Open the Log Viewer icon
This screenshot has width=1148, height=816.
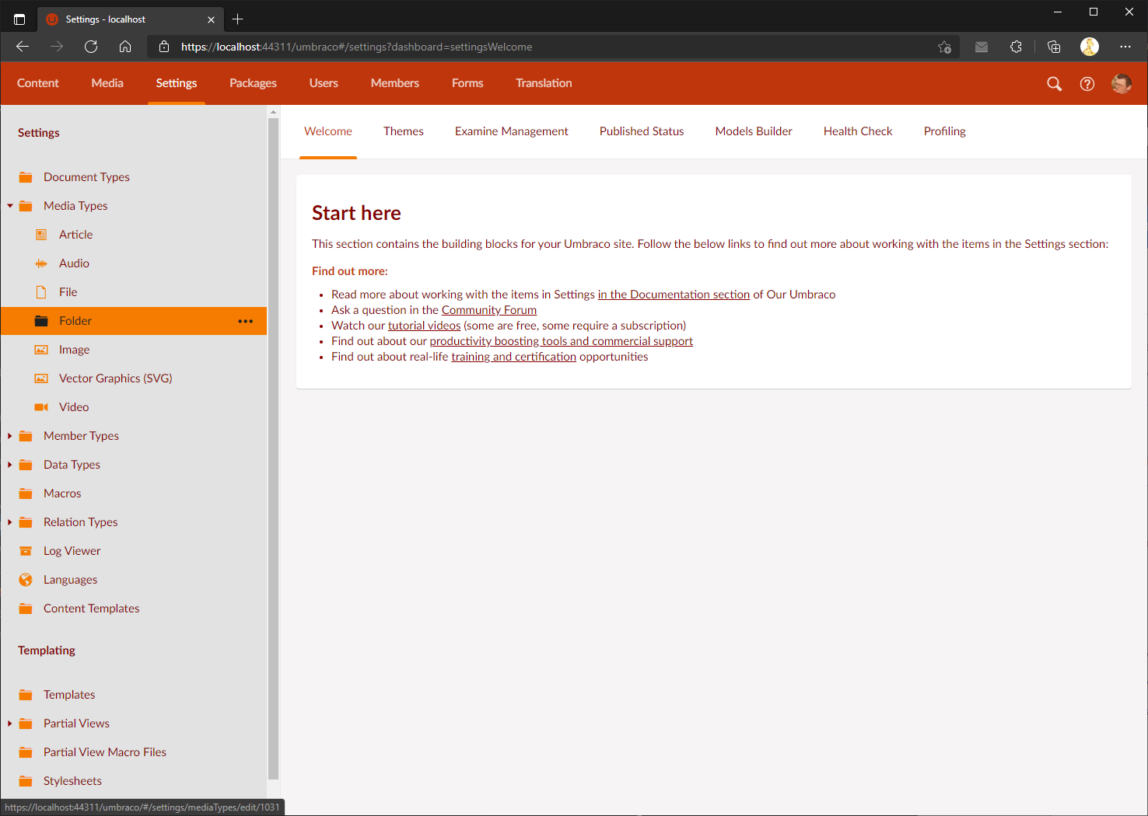coord(26,550)
